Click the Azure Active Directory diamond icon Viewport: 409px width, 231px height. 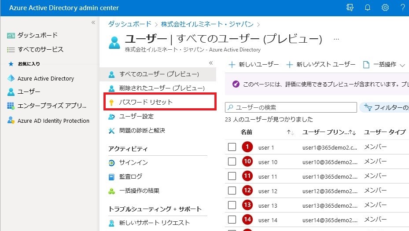pos(11,78)
